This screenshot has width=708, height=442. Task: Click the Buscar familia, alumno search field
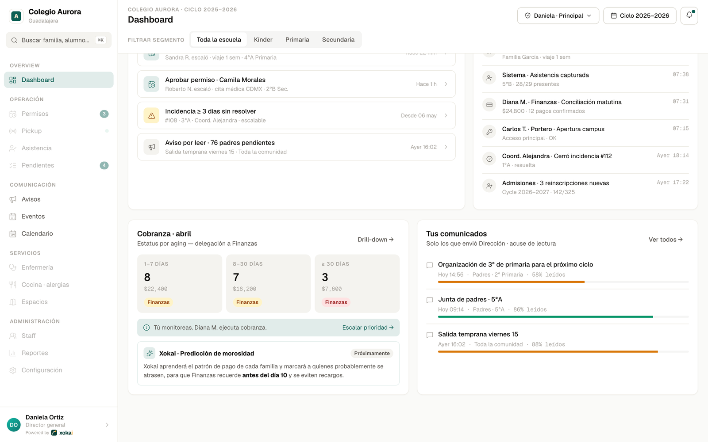[x=58, y=40]
